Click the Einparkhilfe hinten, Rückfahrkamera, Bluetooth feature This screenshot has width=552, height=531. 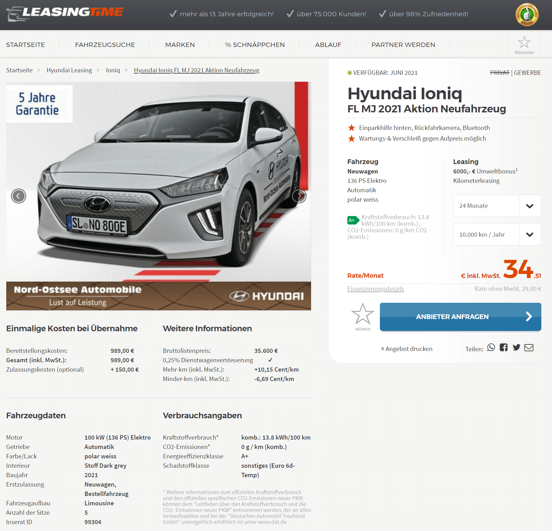424,128
